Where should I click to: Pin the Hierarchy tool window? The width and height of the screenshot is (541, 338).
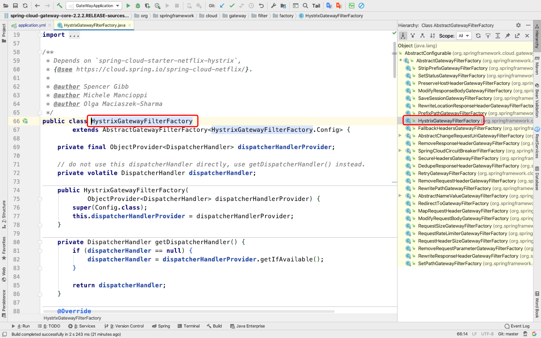point(507,36)
